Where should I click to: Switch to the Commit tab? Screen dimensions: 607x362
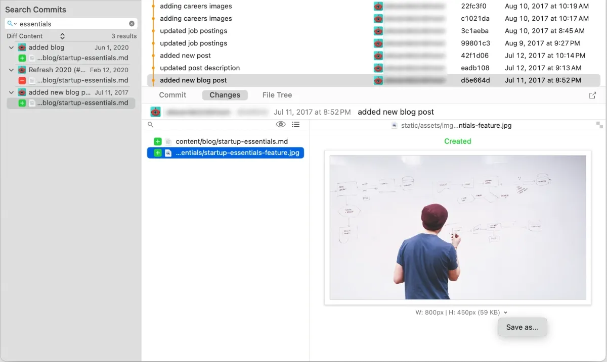click(x=172, y=95)
